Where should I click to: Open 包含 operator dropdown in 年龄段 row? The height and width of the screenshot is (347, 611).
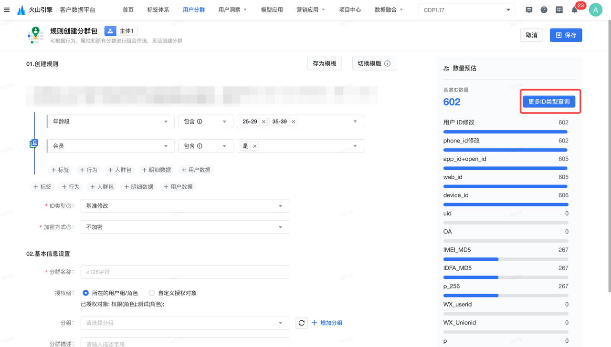pyautogui.click(x=205, y=122)
